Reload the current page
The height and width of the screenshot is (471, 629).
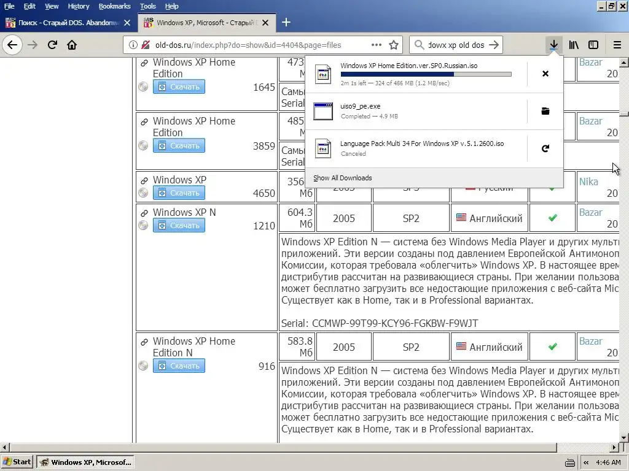(x=52, y=45)
